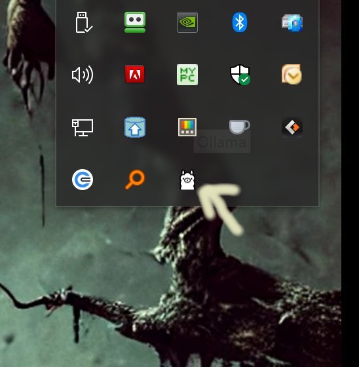This screenshot has width=359, height=367.
Task: Click the blue database upload arrow icon
Action: coord(135,127)
